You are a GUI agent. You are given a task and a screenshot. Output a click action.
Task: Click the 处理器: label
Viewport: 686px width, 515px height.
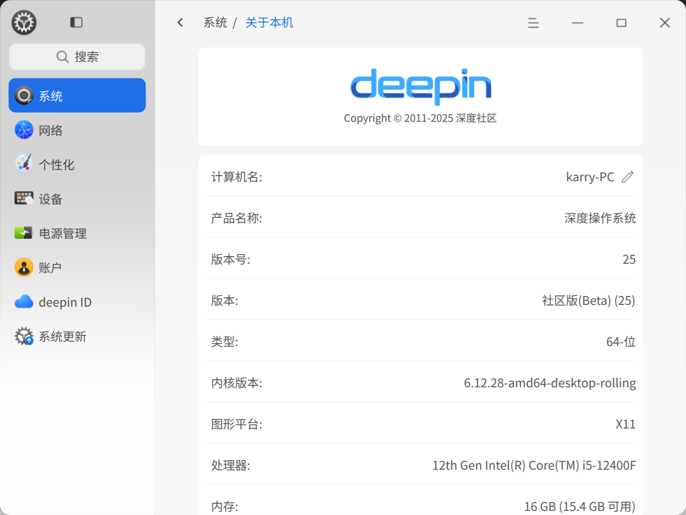[x=230, y=465]
